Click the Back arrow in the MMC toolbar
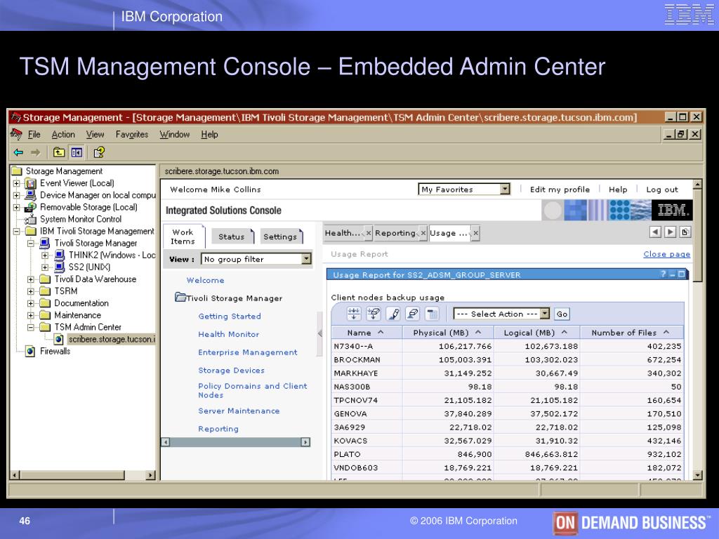 [18, 152]
